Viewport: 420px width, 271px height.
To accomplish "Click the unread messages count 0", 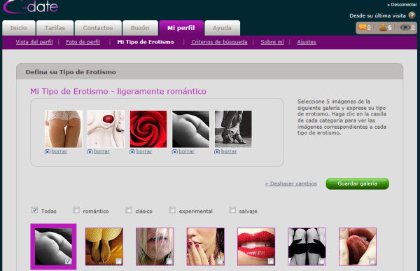I will (369, 27).
